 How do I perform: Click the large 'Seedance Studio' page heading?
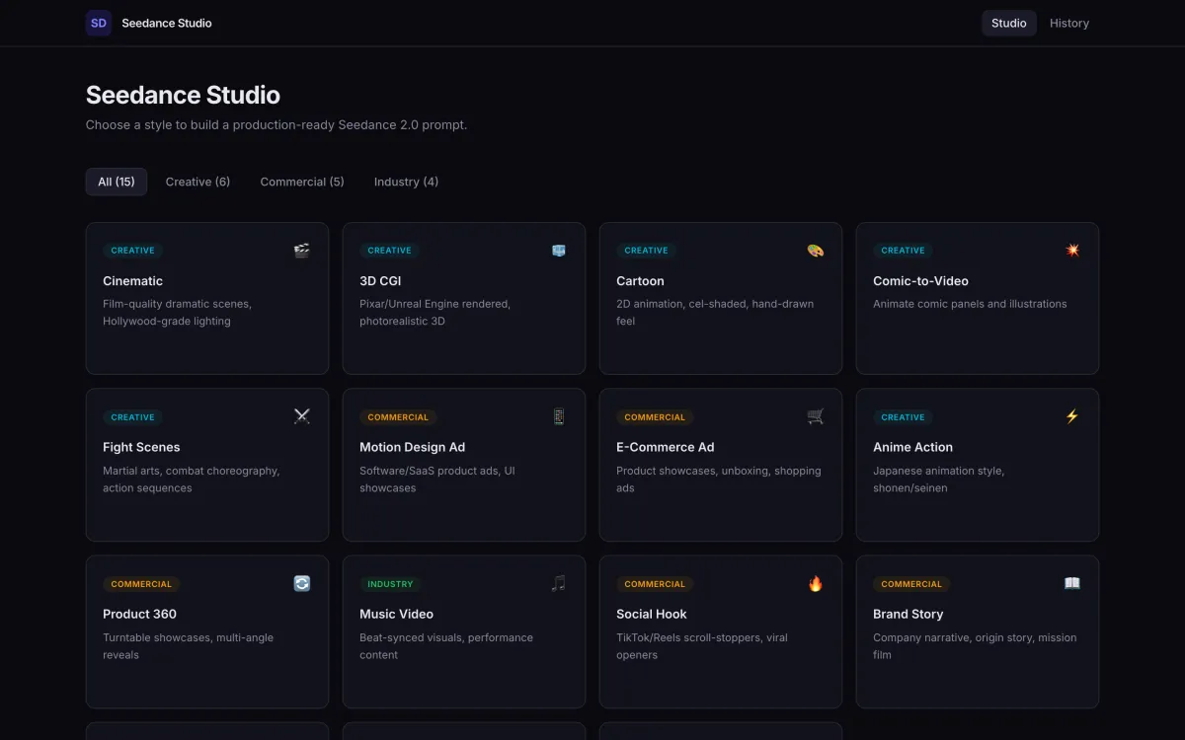tap(183, 95)
